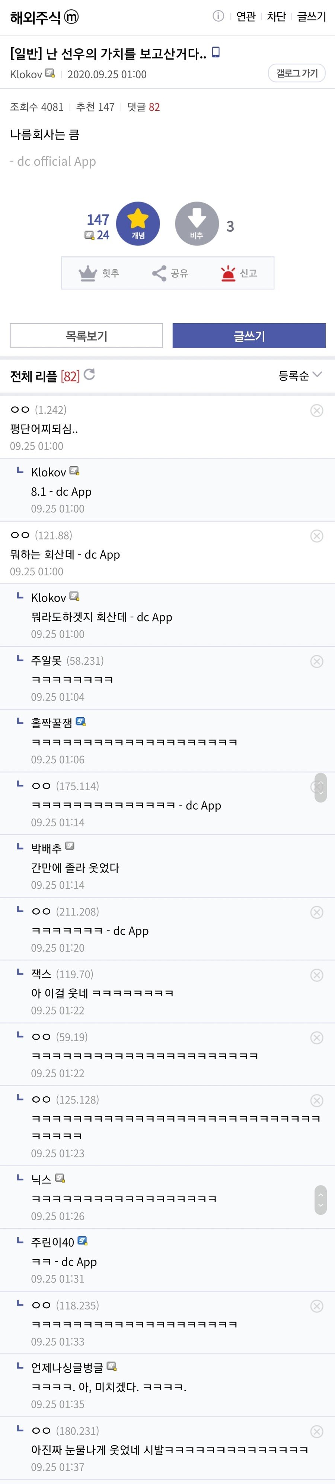This screenshot has width=335, height=1484.
Task: Refresh comments via the reload icon
Action: tap(89, 375)
